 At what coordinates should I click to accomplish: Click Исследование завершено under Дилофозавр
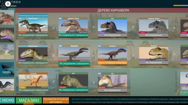73,90
